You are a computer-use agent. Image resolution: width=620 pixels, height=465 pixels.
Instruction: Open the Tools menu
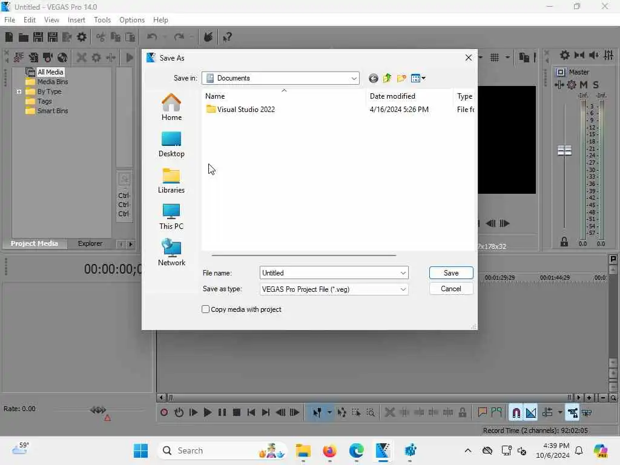point(102,20)
